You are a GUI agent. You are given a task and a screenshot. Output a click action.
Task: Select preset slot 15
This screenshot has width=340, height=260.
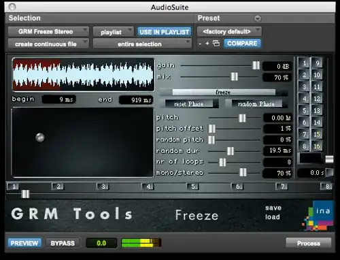point(317,134)
